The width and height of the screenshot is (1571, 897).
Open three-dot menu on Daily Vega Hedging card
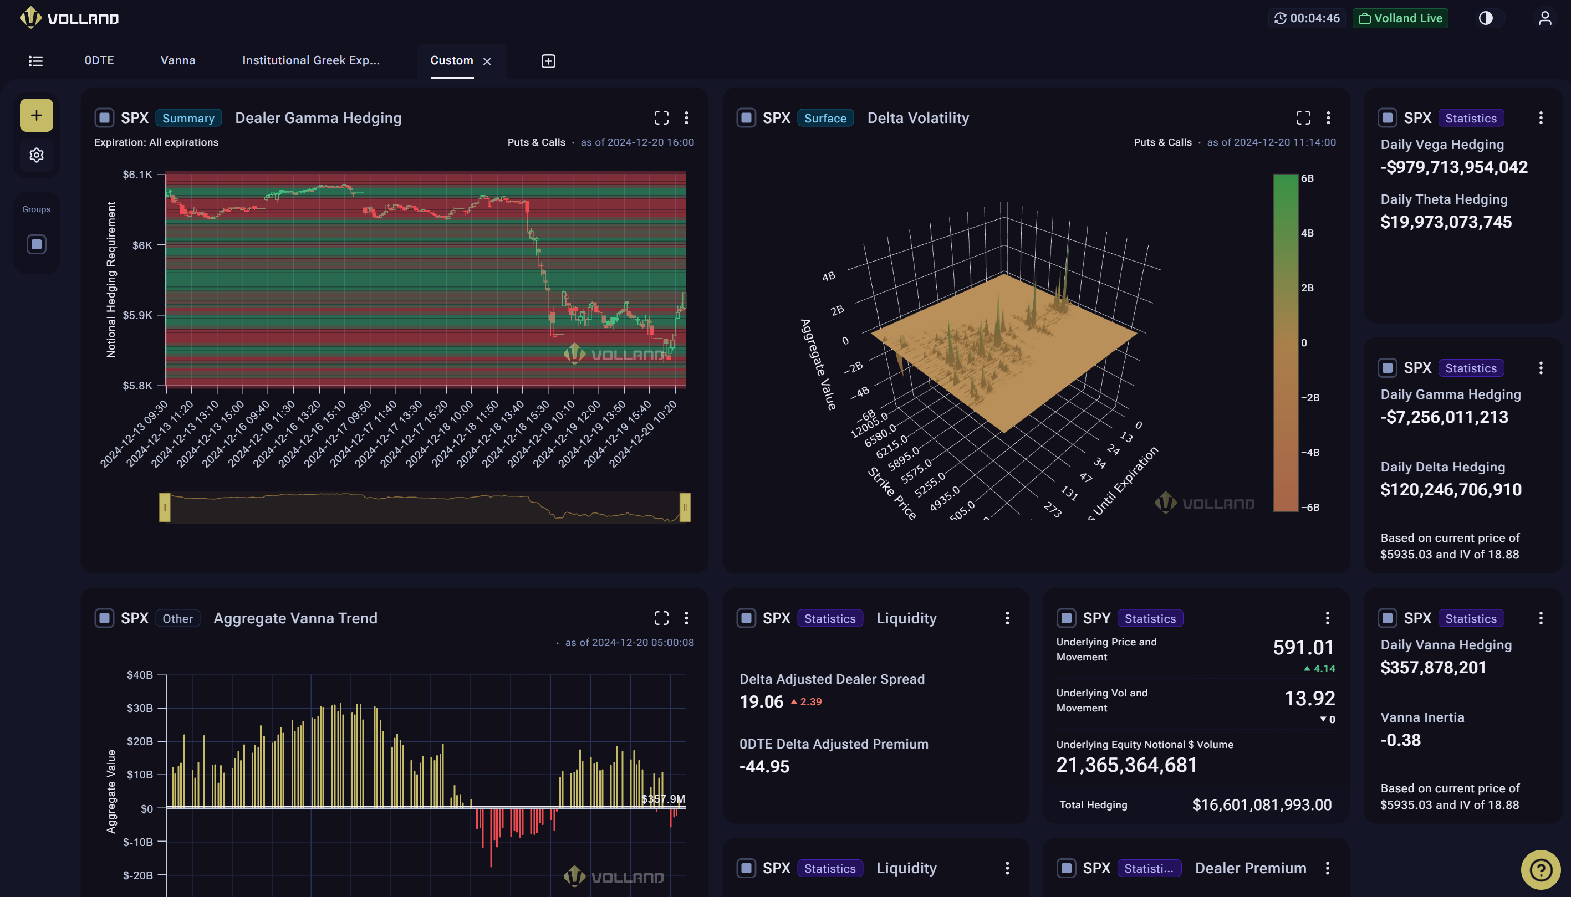[1540, 117]
